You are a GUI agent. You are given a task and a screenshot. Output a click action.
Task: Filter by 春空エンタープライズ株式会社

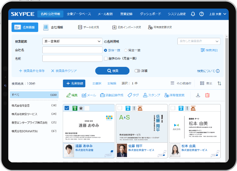(x=34, y=122)
